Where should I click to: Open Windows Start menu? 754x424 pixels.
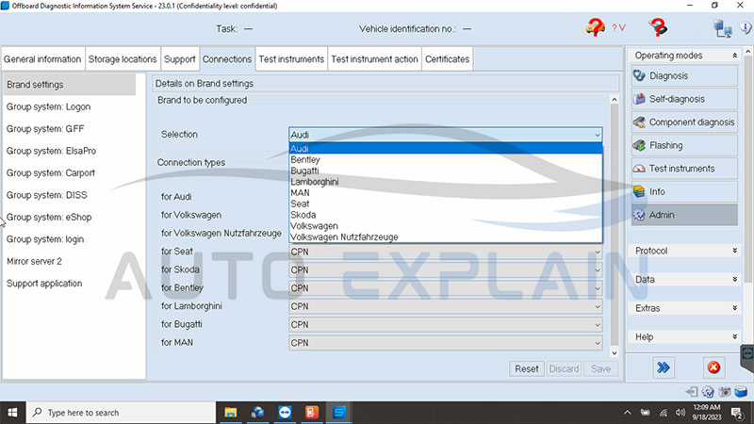[12, 413]
